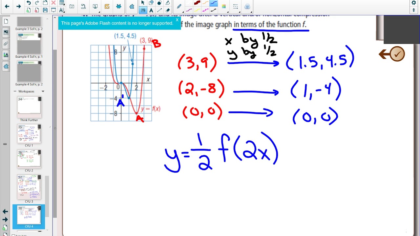
Task: Open the response assessment checkmark tool
Action: (x=107, y=7)
